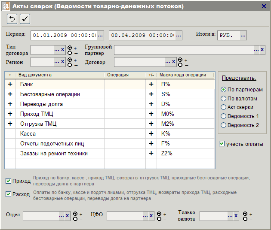Clear the Тип договора field with X
This screenshot has height=230, width=271.
point(62,50)
